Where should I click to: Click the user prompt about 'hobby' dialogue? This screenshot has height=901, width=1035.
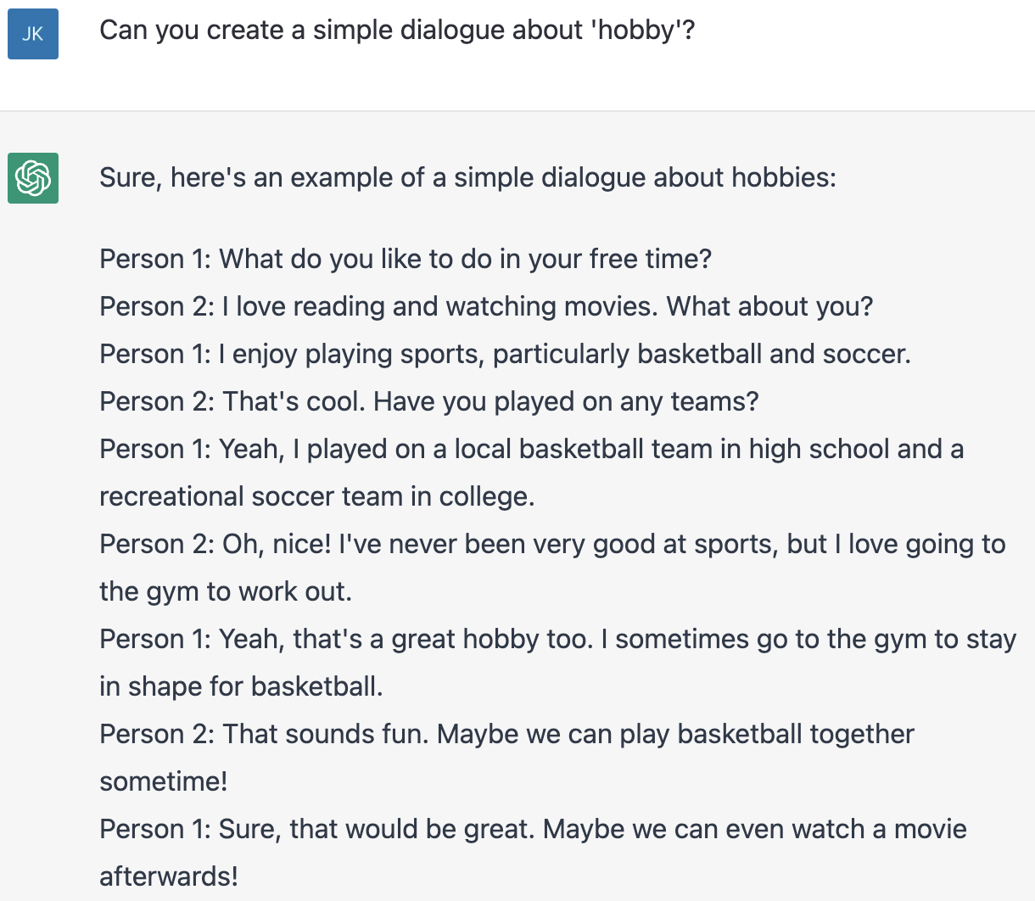pyautogui.click(x=397, y=31)
